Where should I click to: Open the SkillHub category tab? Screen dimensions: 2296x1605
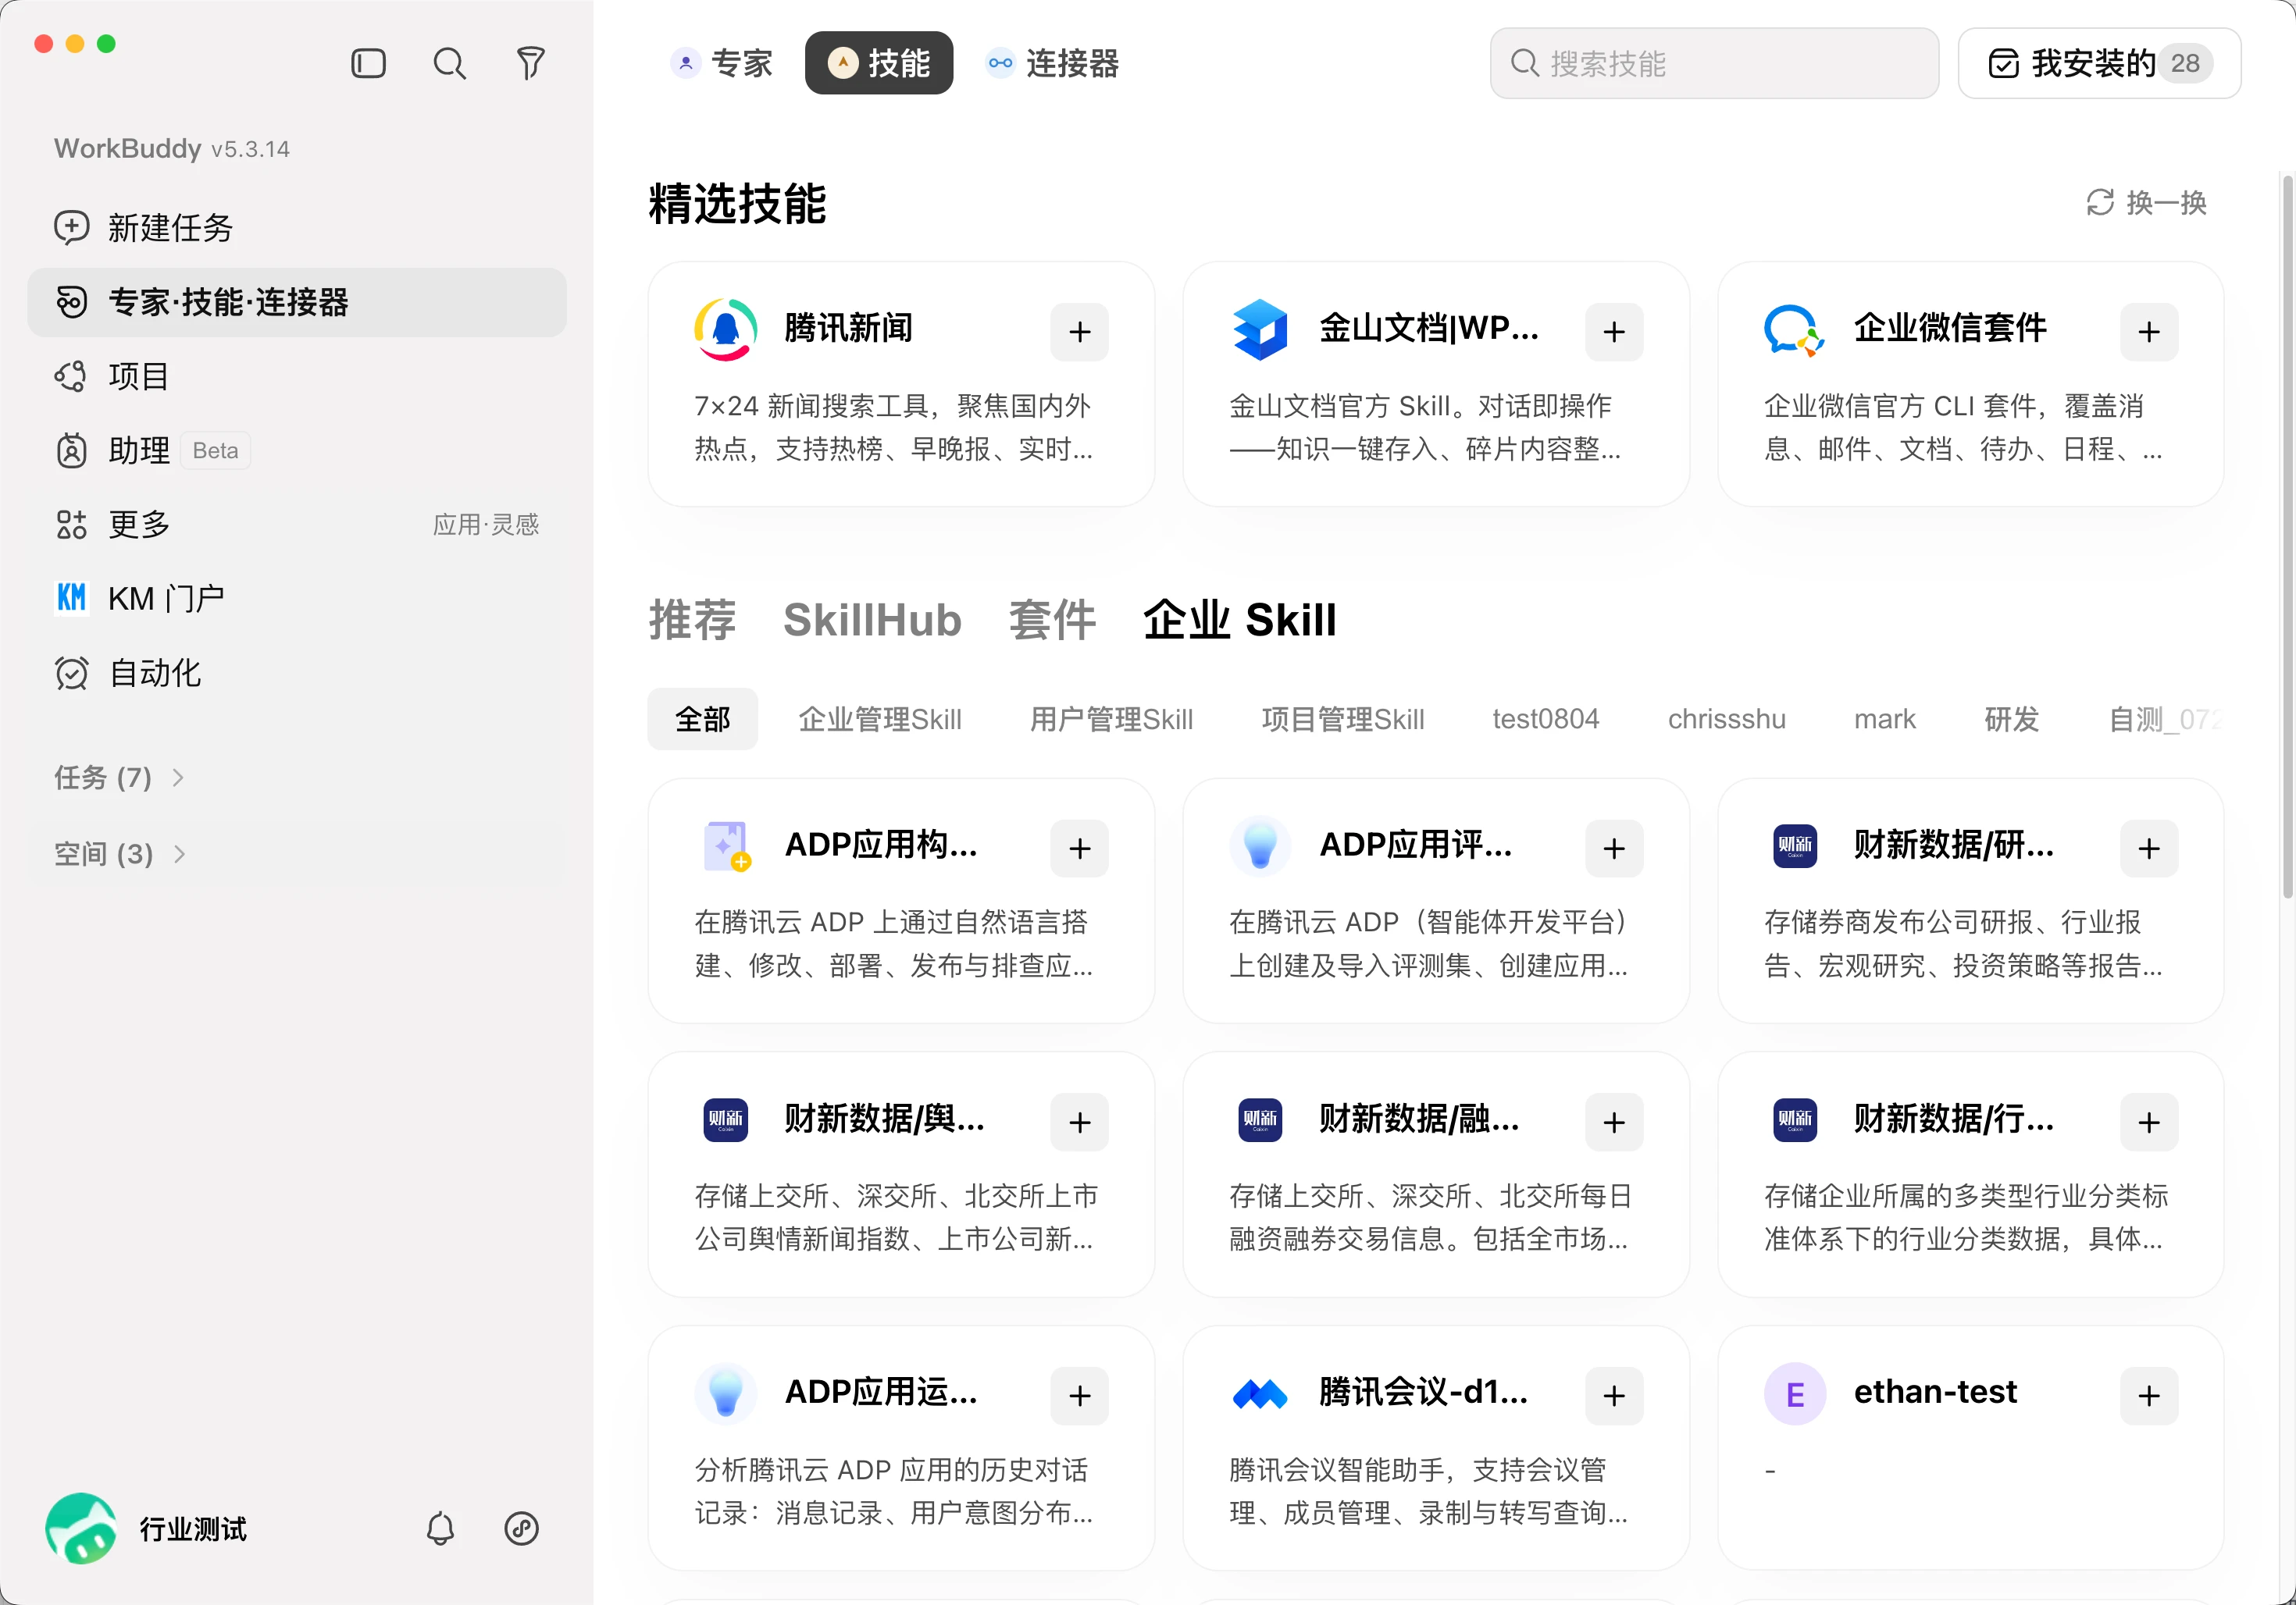point(872,620)
